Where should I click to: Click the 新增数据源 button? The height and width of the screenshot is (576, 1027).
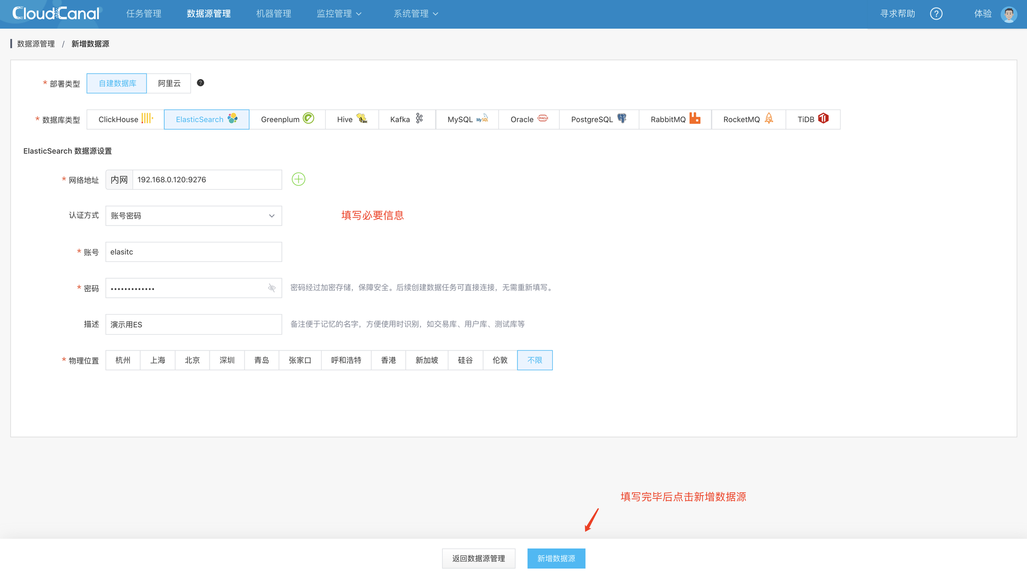[556, 558]
